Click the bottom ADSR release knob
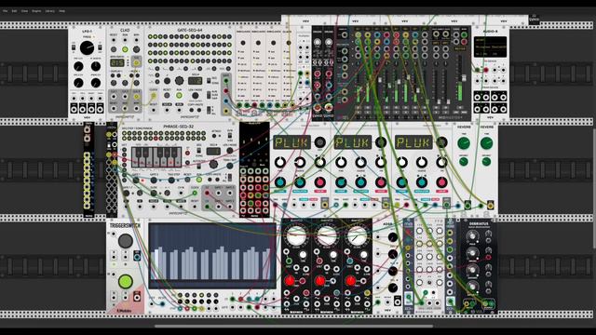 (x=392, y=288)
